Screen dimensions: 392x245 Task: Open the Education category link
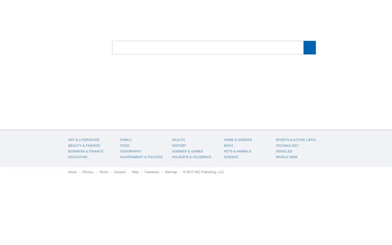pyautogui.click(x=78, y=157)
